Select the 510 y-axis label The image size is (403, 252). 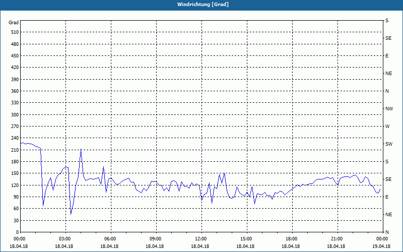(15, 32)
